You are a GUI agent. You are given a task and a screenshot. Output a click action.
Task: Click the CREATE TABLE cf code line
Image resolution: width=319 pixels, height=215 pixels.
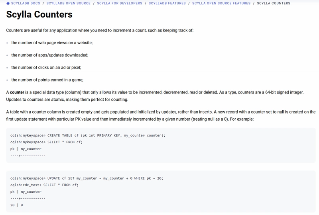88,135
